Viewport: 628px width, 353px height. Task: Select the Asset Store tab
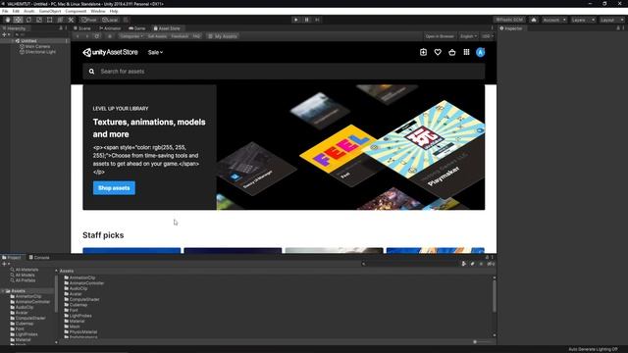coord(167,28)
